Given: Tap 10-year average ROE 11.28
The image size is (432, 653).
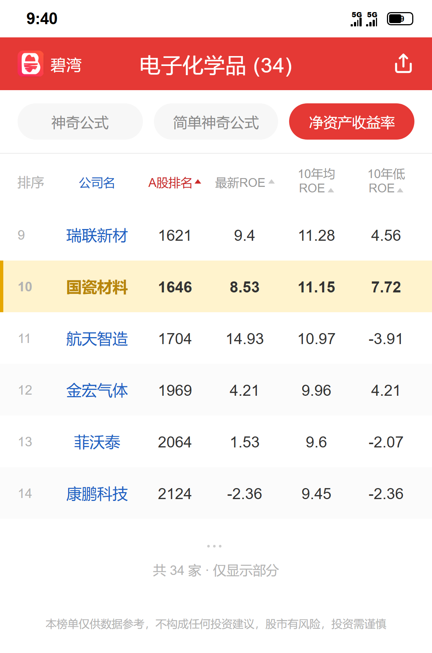Looking at the screenshot, I should pyautogui.click(x=317, y=236).
